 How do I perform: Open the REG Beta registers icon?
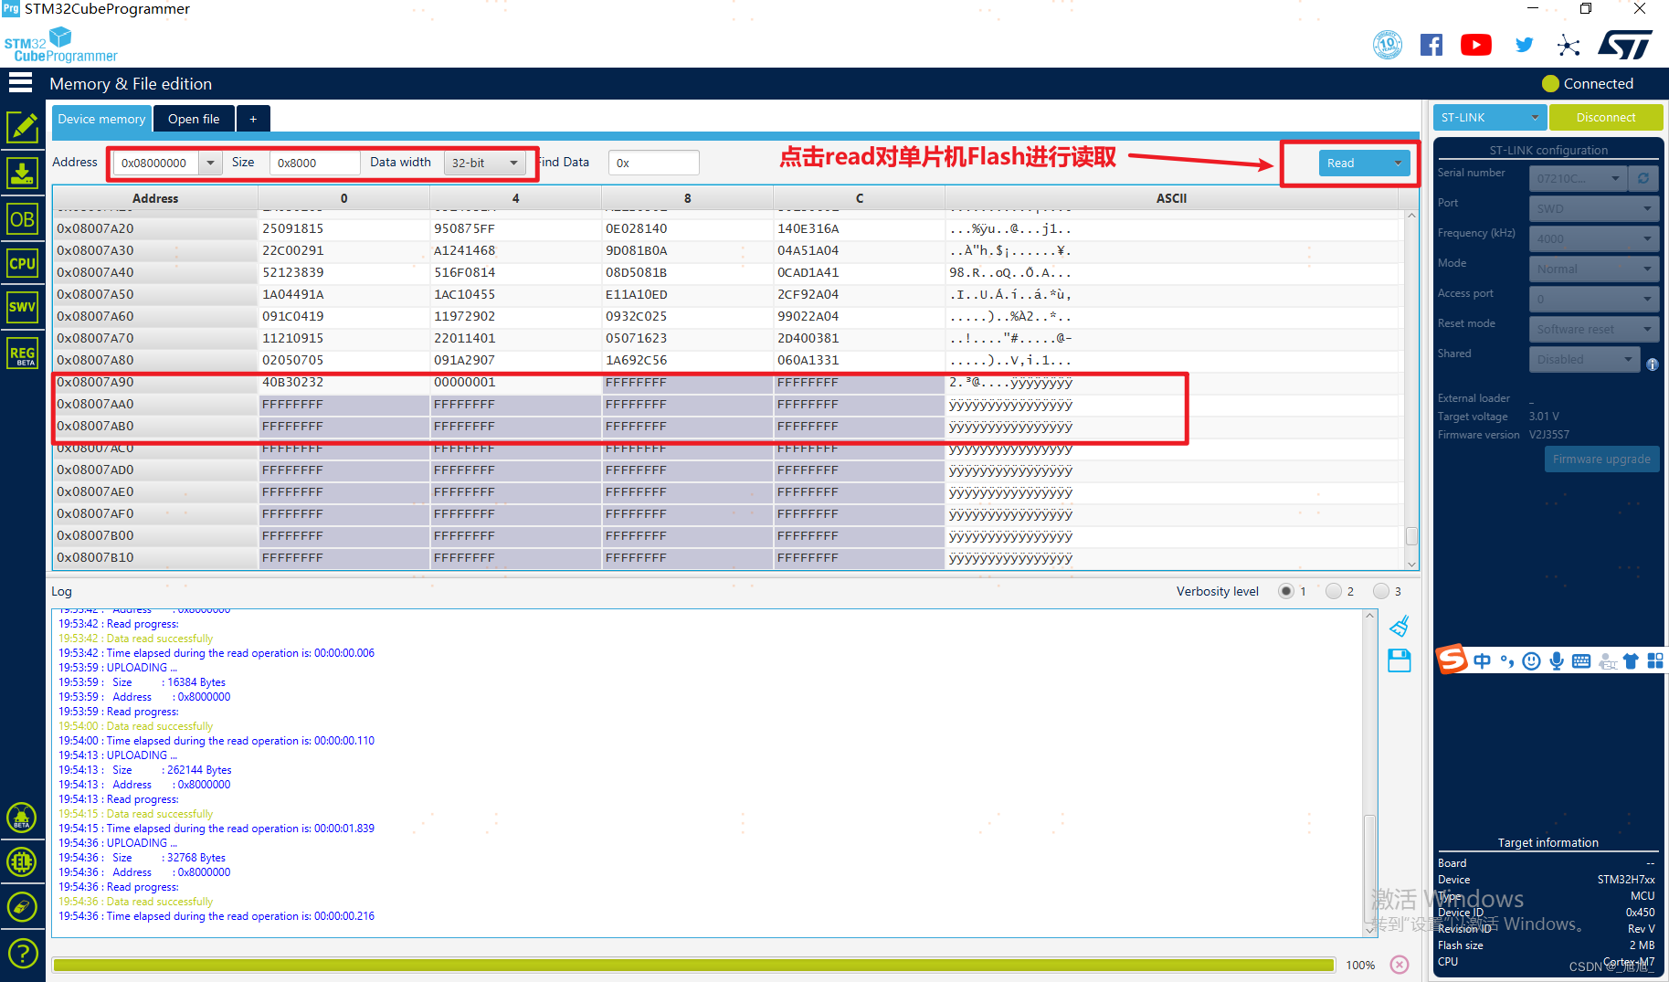click(x=22, y=354)
